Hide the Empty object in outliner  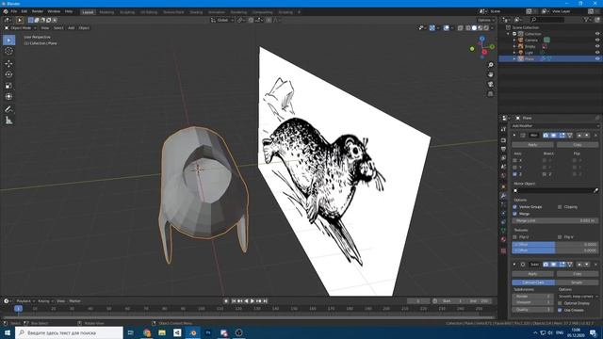tap(597, 46)
